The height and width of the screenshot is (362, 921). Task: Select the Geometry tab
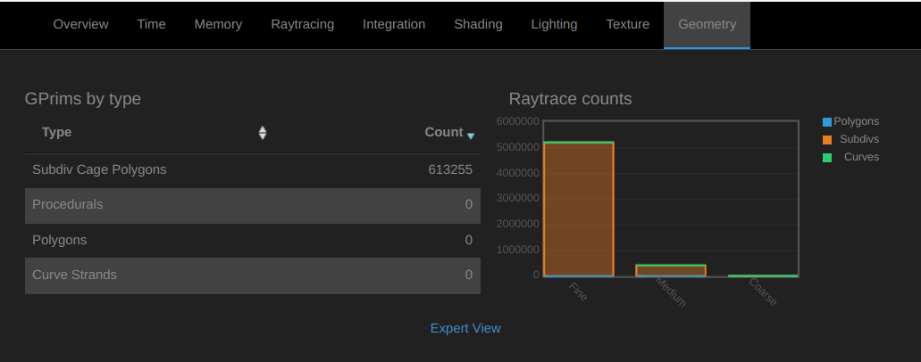coord(707,25)
